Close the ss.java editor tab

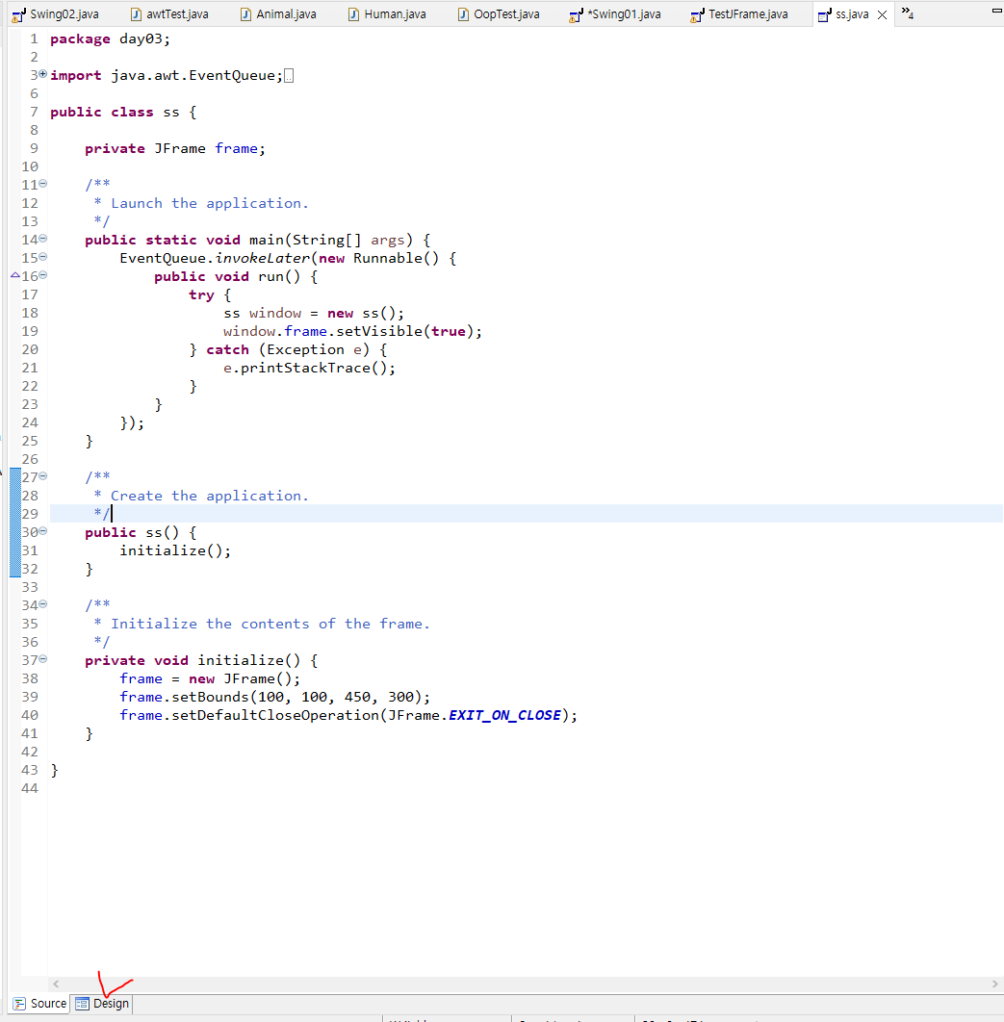(x=882, y=15)
